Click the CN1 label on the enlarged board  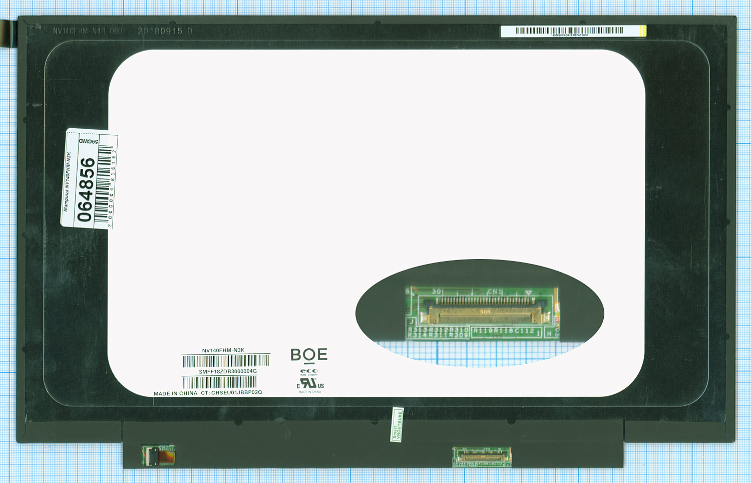coord(494,291)
